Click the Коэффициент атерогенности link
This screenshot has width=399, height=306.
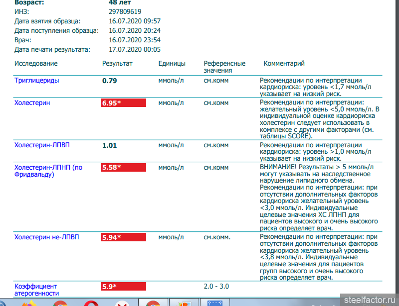35,290
